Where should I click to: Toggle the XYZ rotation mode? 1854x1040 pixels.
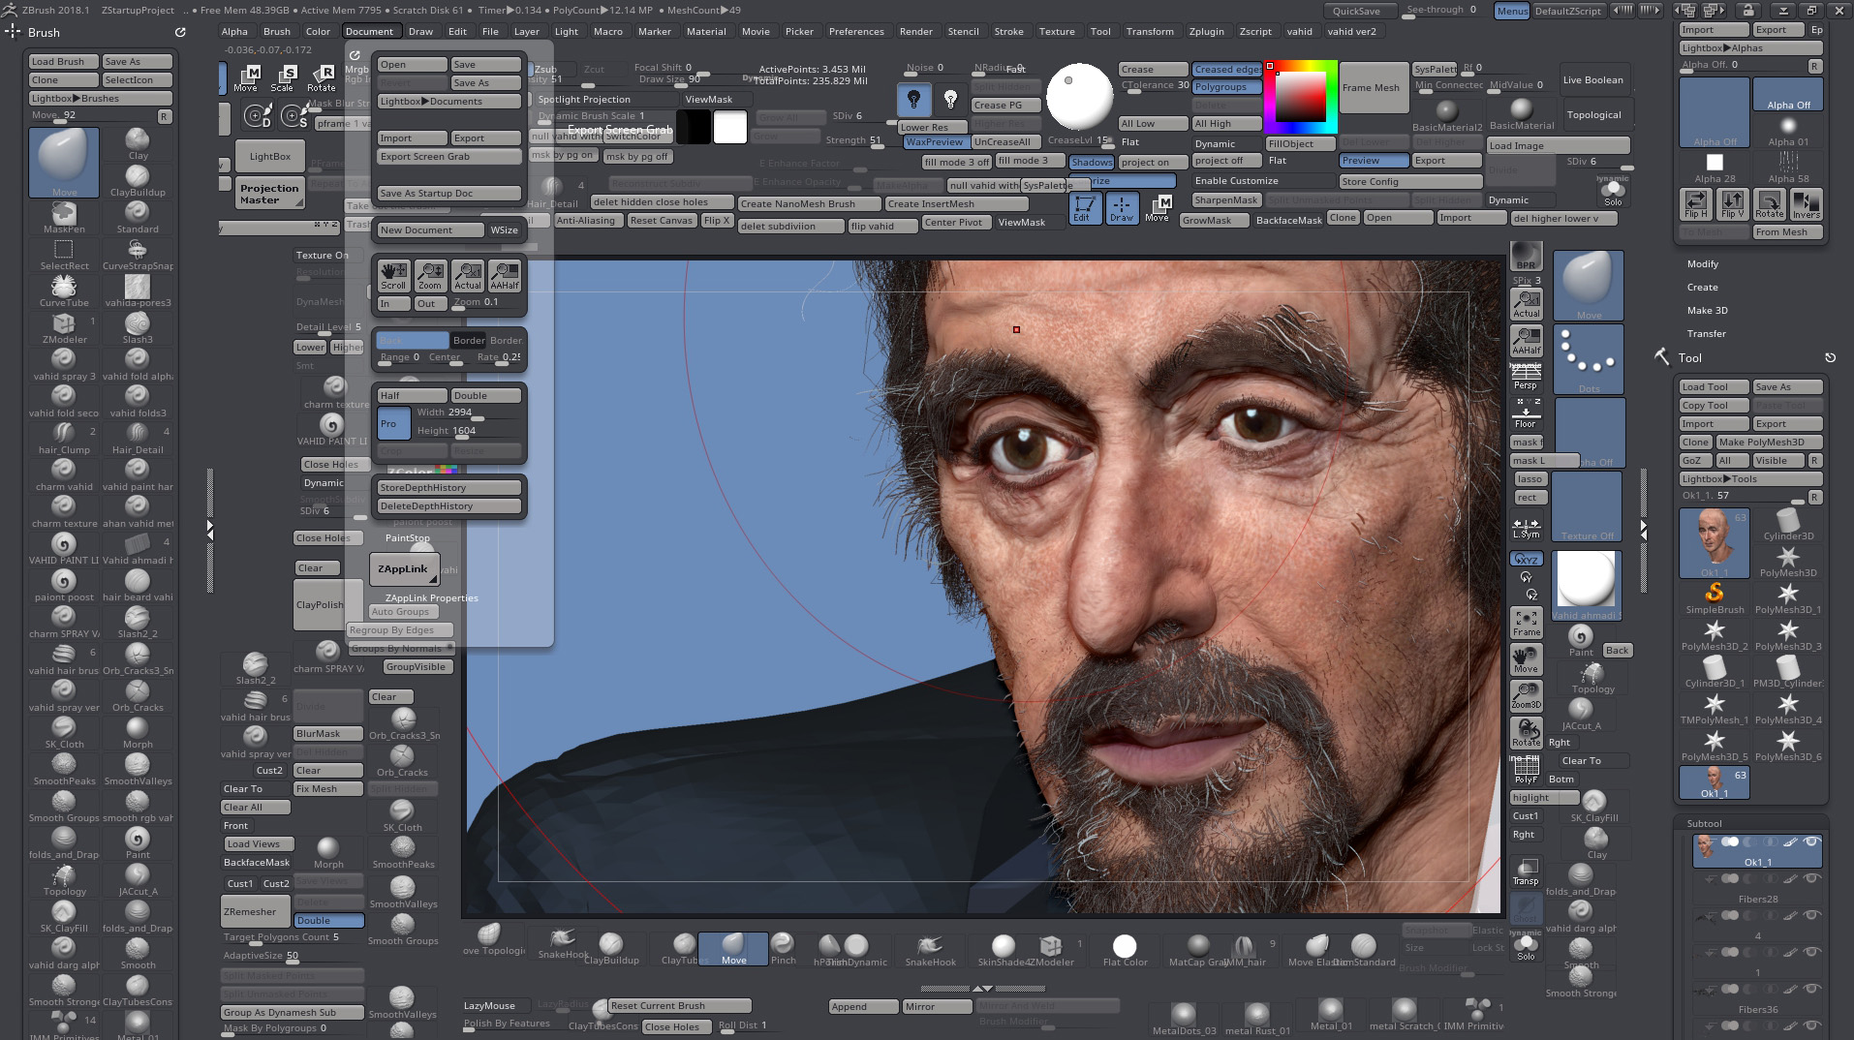(x=1527, y=559)
